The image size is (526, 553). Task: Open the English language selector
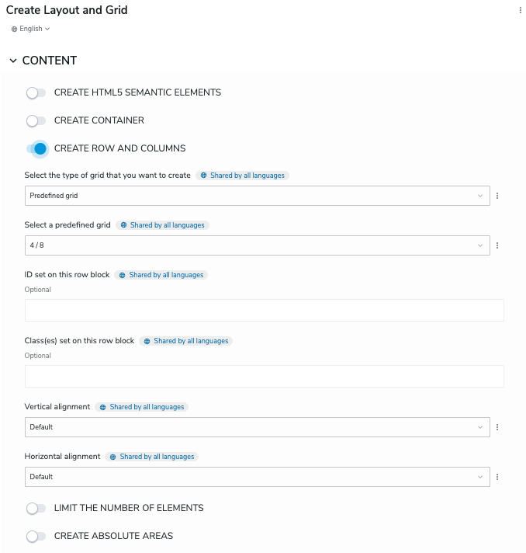point(32,29)
